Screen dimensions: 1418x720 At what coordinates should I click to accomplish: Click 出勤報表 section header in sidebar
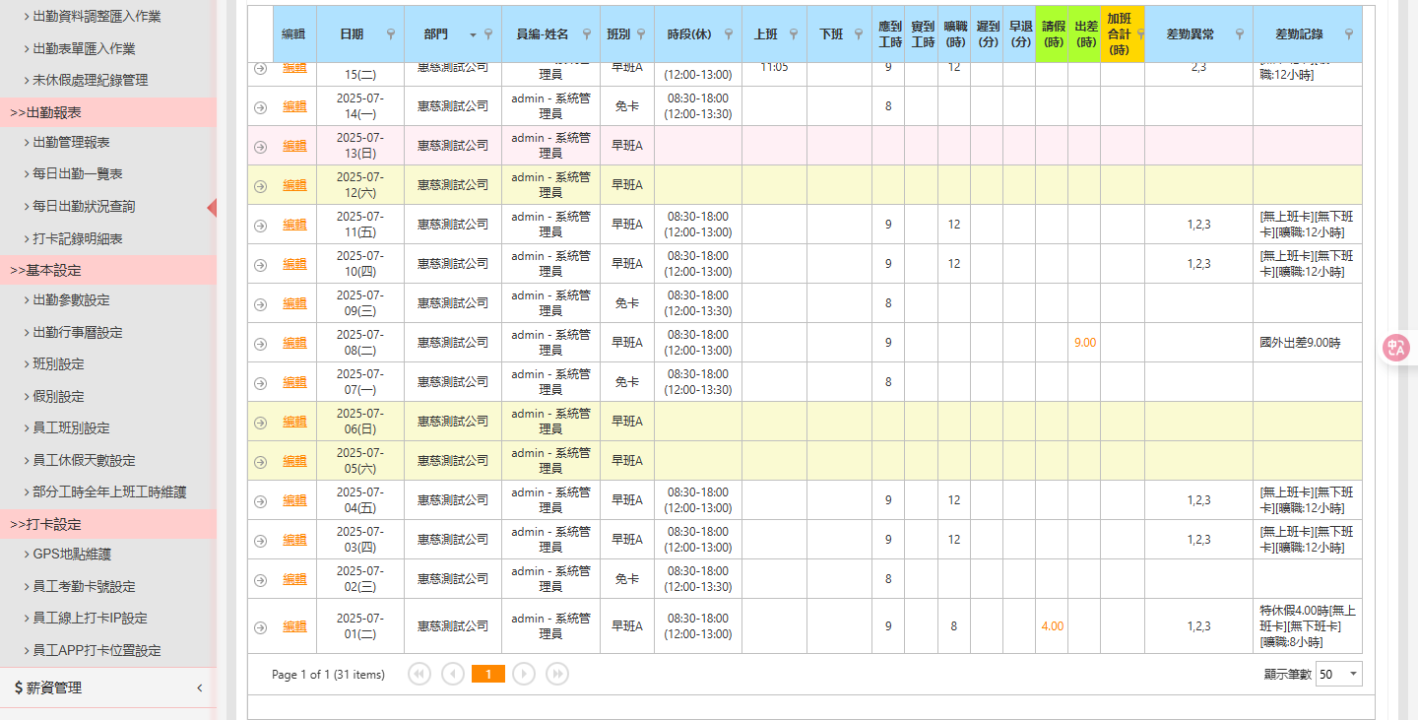[x=108, y=112]
